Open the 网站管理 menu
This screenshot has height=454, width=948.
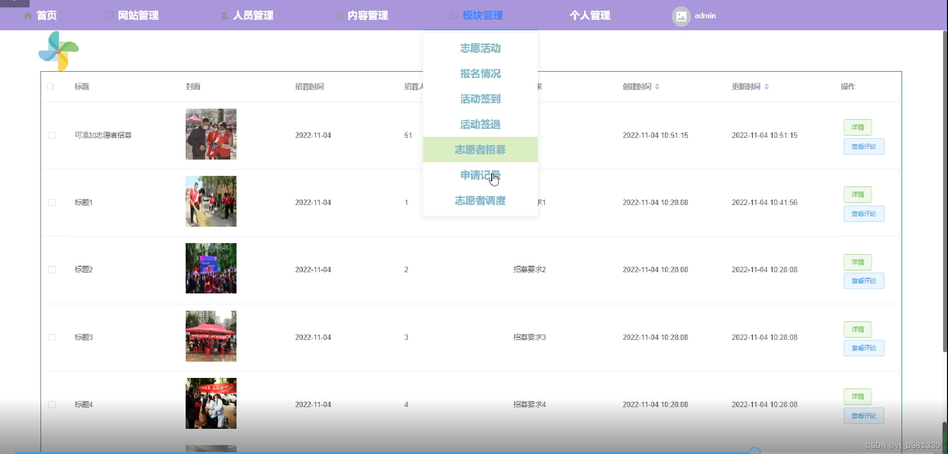pos(138,16)
